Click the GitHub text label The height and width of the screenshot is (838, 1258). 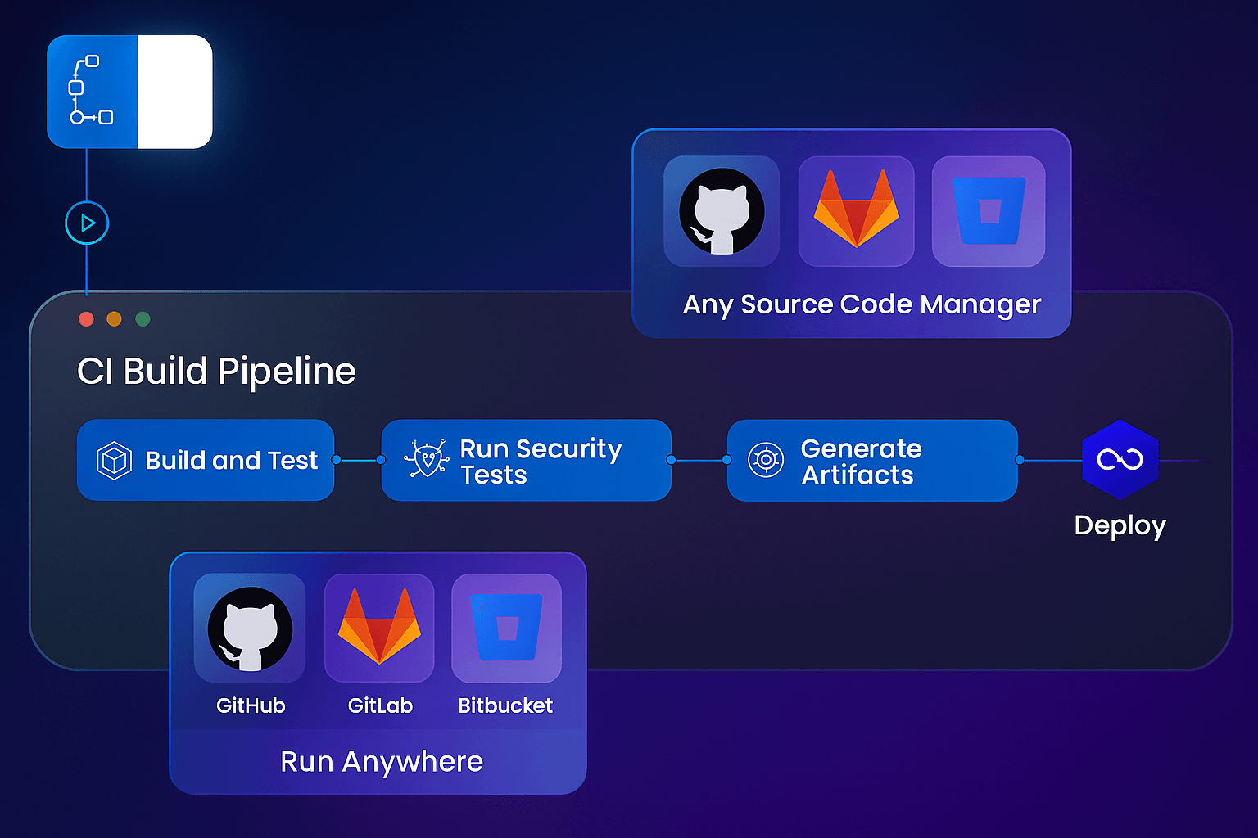251,705
